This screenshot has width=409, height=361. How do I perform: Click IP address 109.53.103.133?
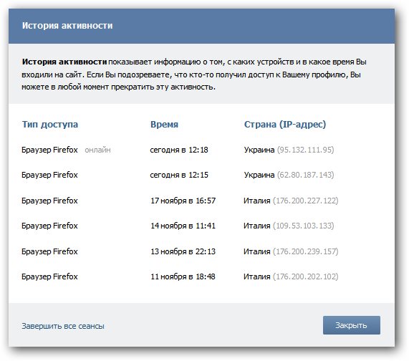[304, 226]
